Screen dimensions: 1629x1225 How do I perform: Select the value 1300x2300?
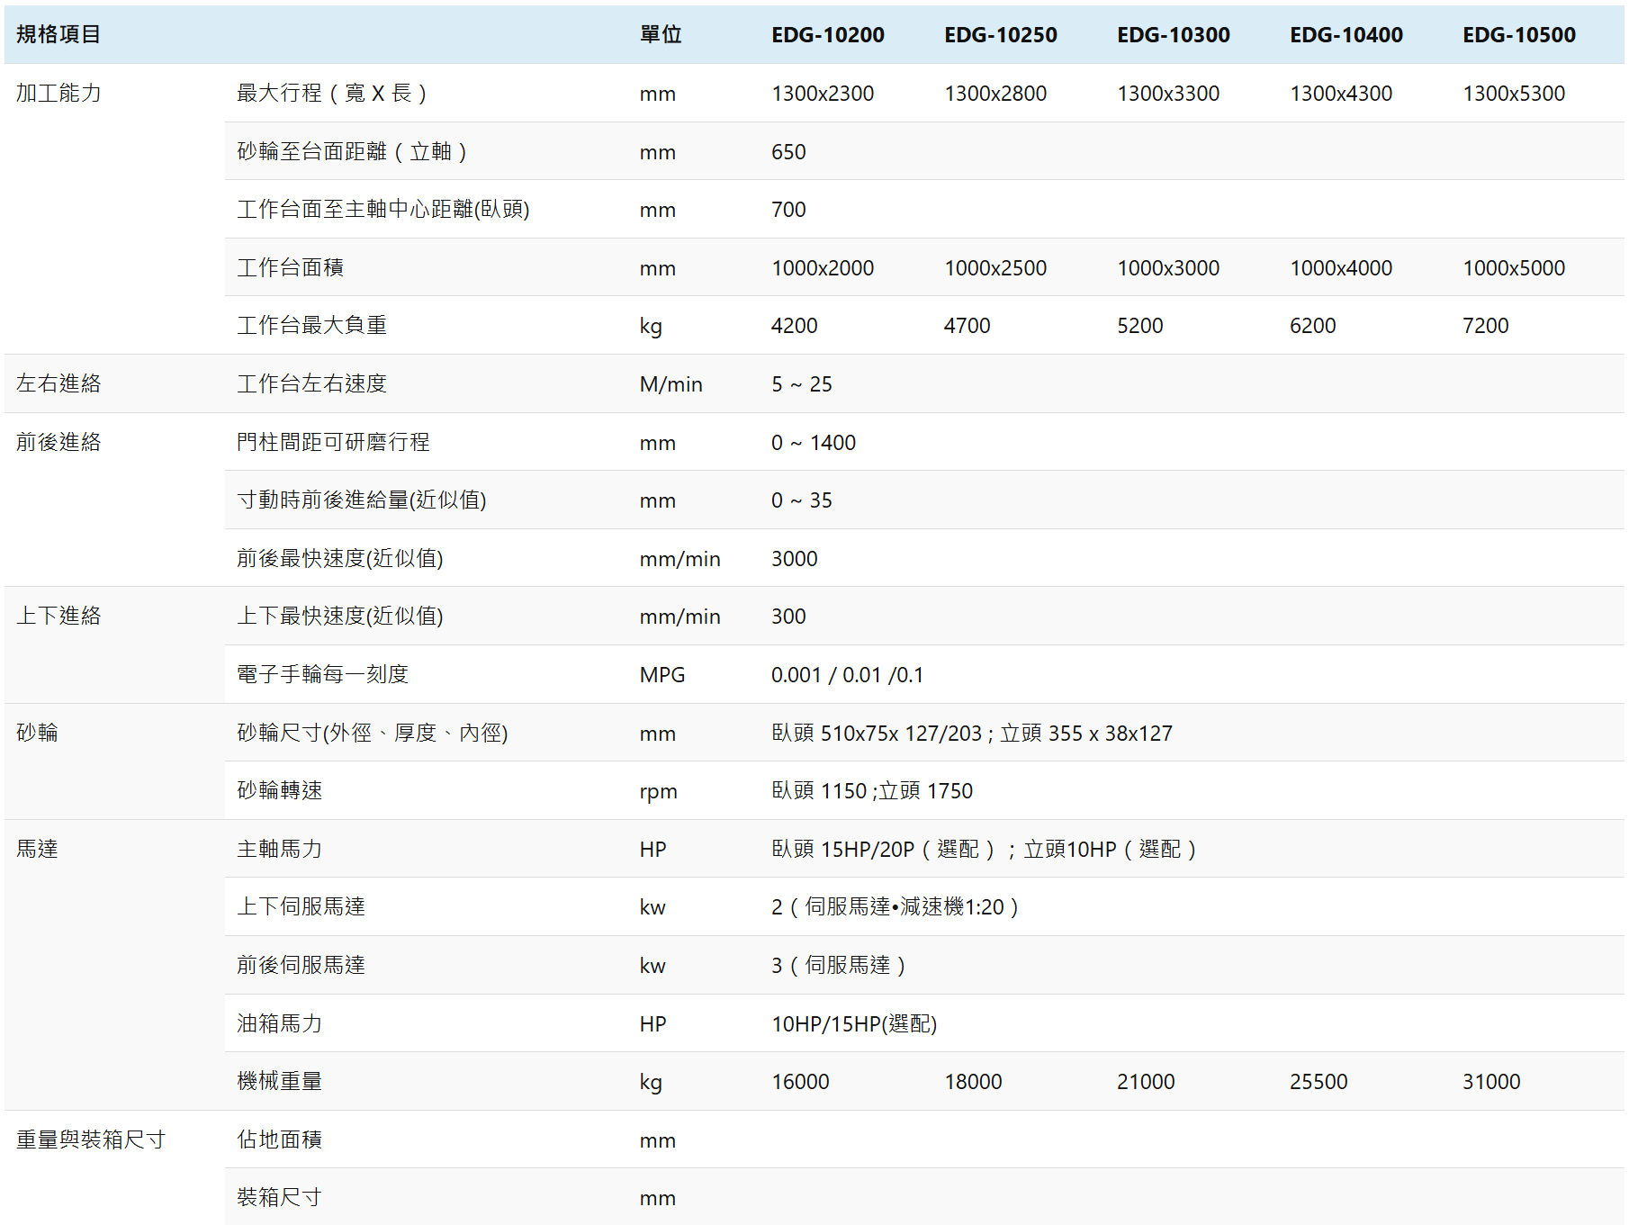coord(823,94)
